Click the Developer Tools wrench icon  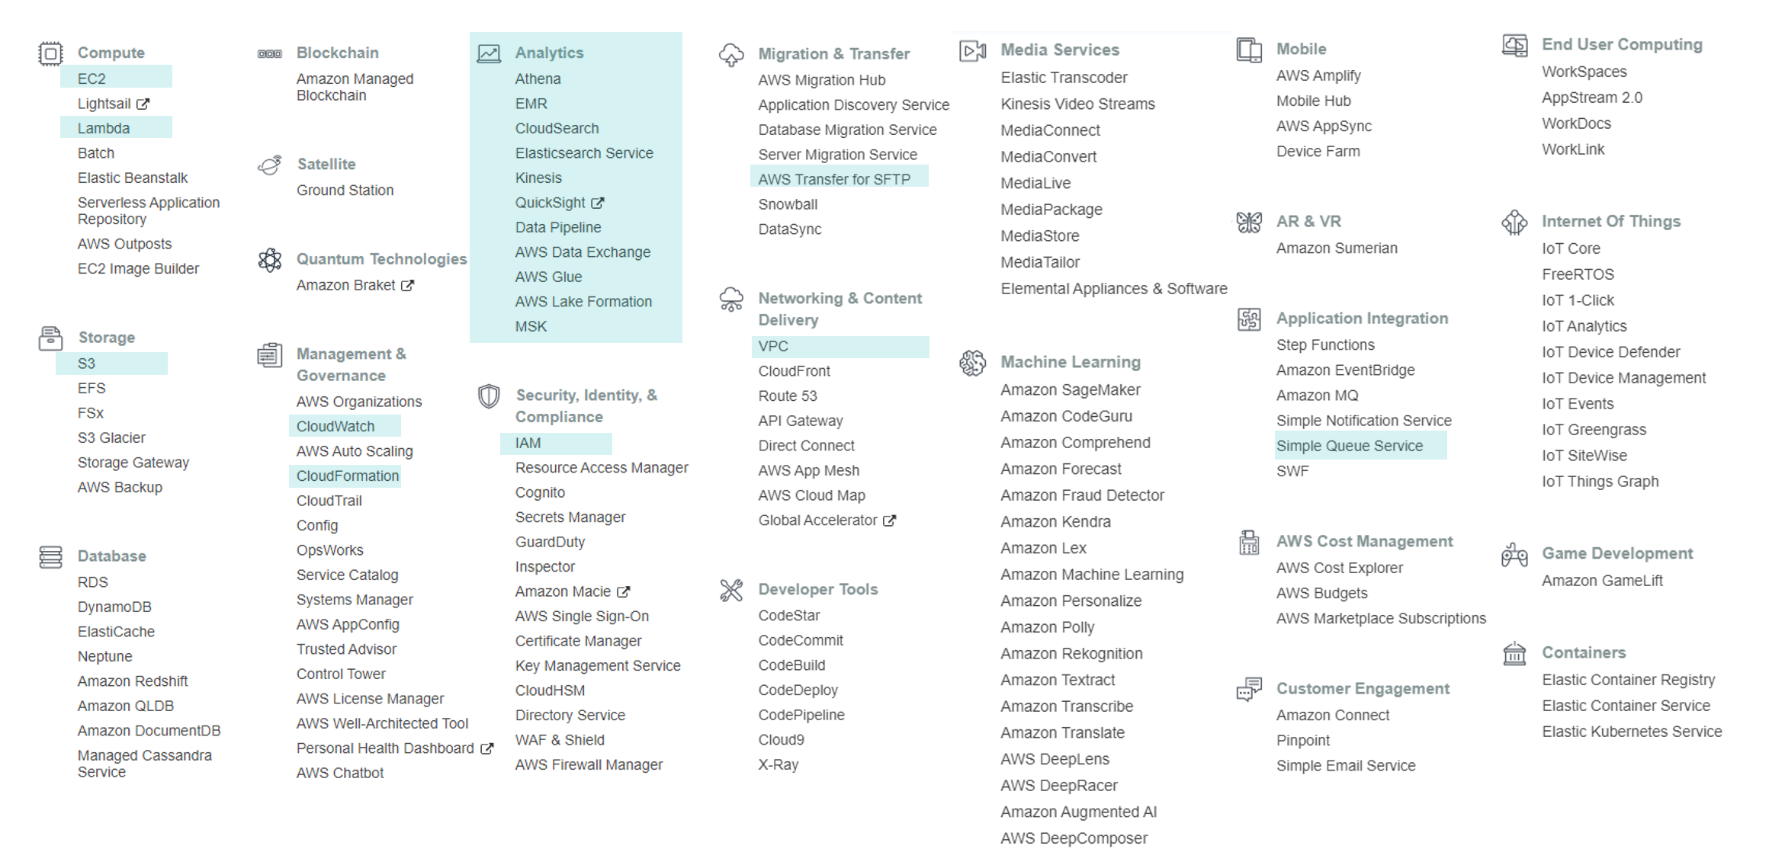pos(731,590)
